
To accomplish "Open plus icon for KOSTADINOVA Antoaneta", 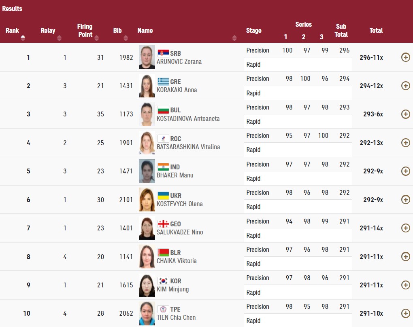I will tap(405, 114).
